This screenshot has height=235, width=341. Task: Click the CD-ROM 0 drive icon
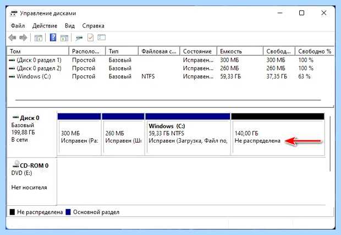click(x=16, y=165)
